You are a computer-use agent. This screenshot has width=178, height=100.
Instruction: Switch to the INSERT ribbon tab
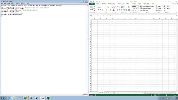104,4
